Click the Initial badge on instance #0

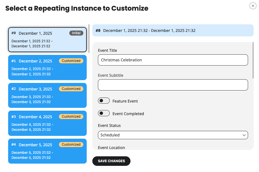[76, 33]
